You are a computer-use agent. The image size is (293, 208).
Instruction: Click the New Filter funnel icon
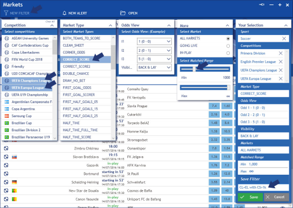point(6,13)
